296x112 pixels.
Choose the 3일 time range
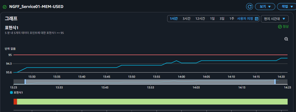tap(222, 19)
